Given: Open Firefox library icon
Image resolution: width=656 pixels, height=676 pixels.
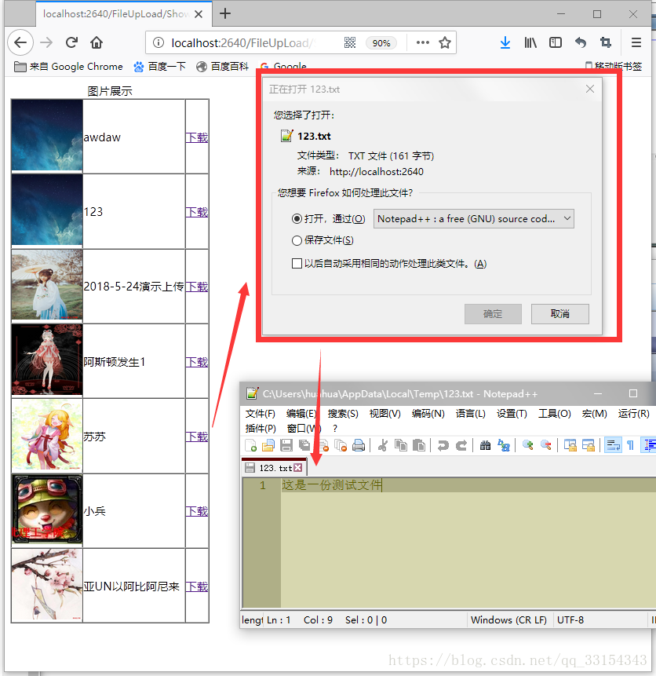Looking at the screenshot, I should (530, 42).
